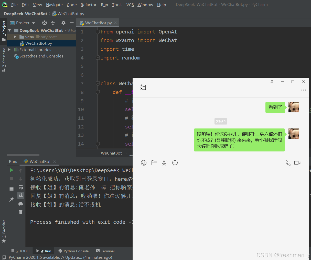Image resolution: width=311 pixels, height=260 pixels.
Task: Hide the Project panel with minus icon
Action: (x=72, y=23)
